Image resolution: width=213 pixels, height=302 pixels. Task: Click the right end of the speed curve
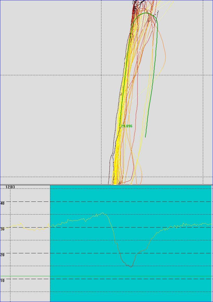click(211, 224)
